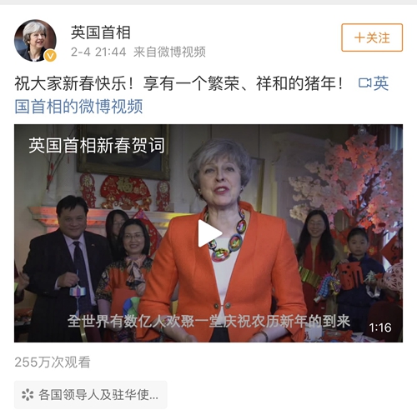Follow the account with +关注 button

click(x=372, y=37)
